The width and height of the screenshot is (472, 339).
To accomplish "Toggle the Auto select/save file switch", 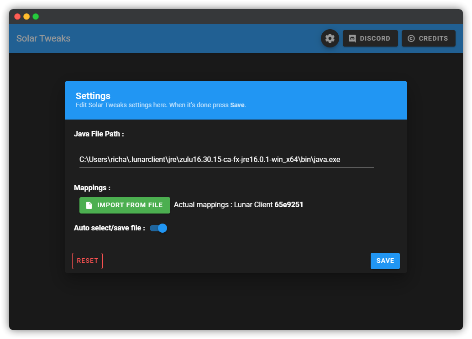I will pyautogui.click(x=158, y=228).
